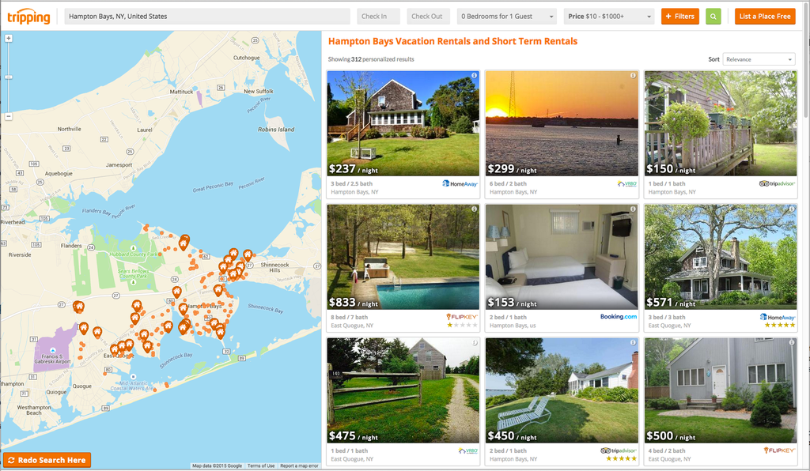Open the Filters button
This screenshot has width=810, height=471.
coord(679,17)
